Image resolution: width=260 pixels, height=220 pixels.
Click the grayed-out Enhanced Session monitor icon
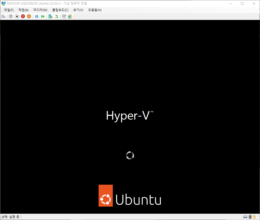point(64,16)
